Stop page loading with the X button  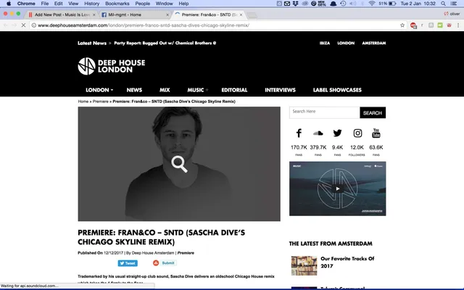23,25
